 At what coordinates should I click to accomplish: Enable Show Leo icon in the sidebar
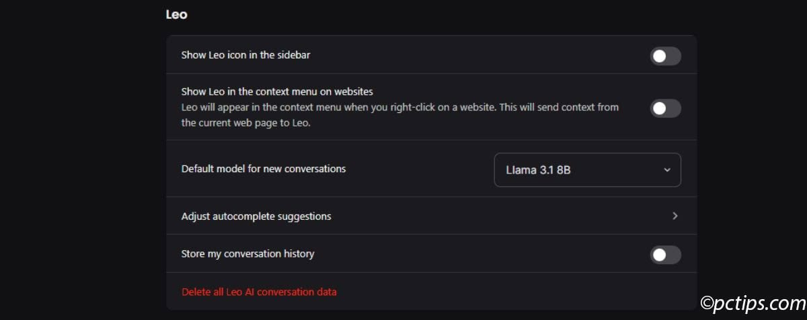[665, 56]
